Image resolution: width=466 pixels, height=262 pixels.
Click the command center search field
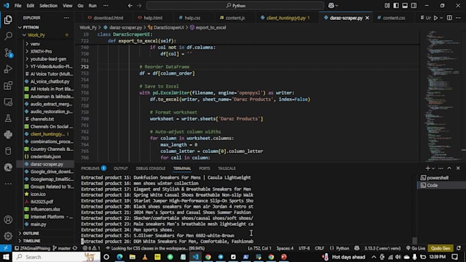(235, 5)
